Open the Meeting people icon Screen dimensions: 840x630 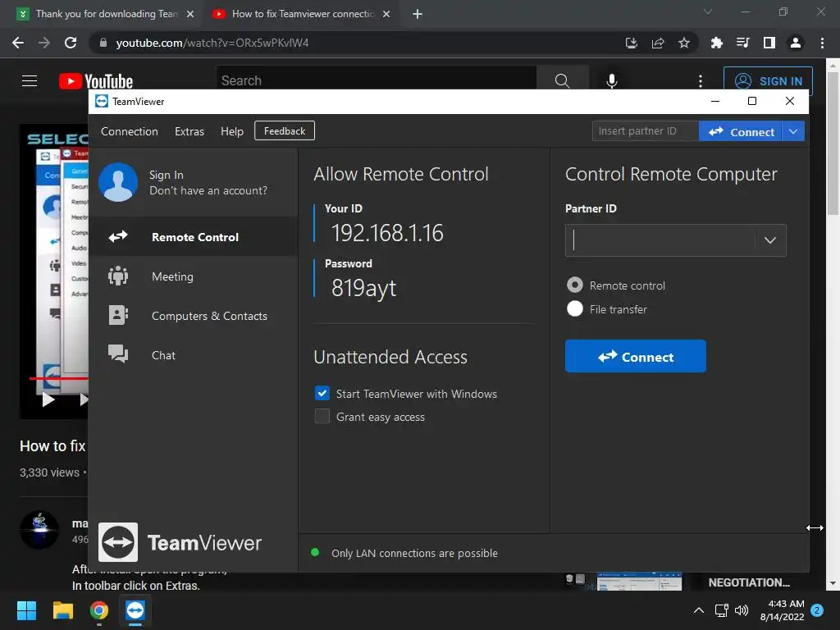118,276
